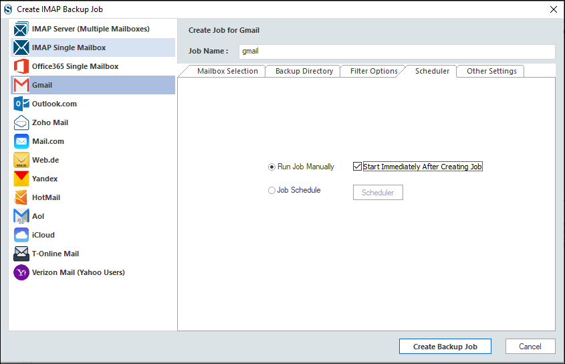Select the Outlook.com icon

21,104
